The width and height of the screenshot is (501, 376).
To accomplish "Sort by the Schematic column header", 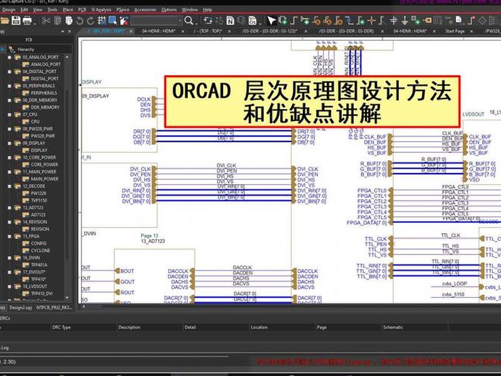I will 393,327.
